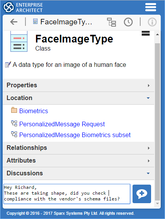This screenshot has width=165, height=219.
Task: Open the FaceImageType element options menu
Action: point(146,33)
